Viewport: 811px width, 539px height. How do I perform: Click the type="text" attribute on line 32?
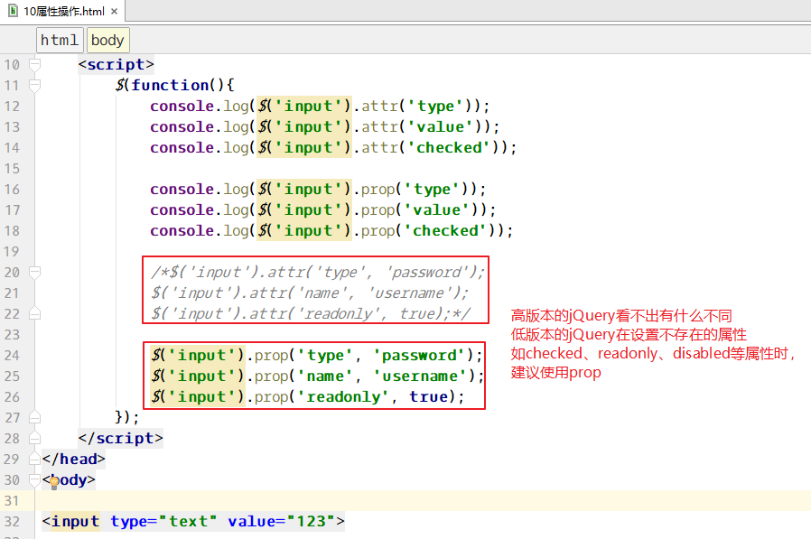click(x=163, y=522)
